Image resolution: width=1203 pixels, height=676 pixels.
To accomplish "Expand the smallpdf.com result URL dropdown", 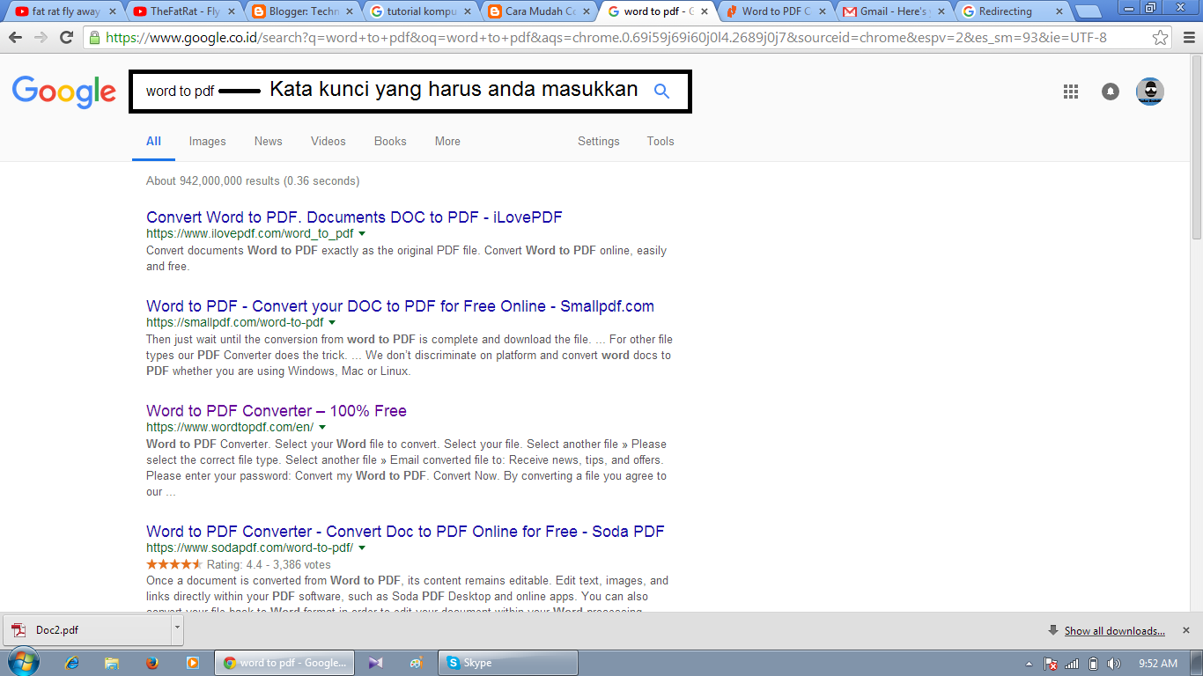I will click(x=332, y=323).
